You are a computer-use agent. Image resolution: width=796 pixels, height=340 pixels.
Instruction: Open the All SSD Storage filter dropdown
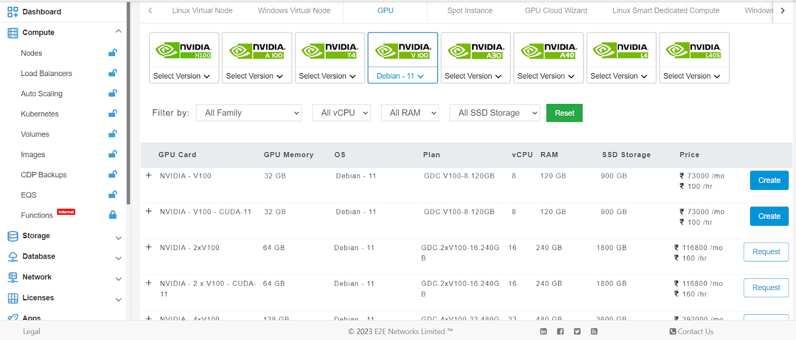pos(495,113)
